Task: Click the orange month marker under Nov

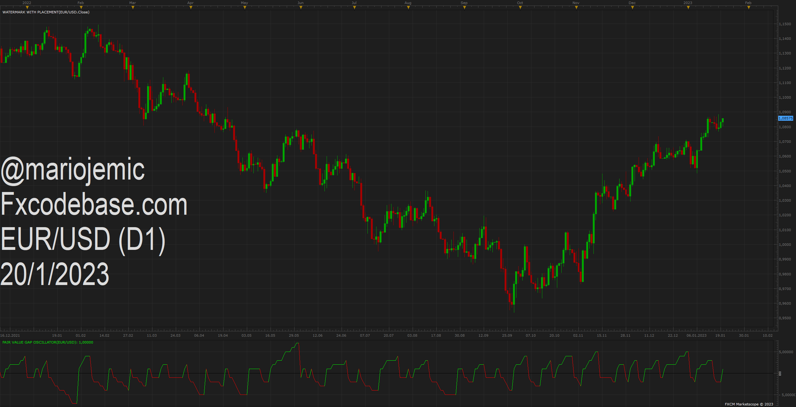Action: 576,7
